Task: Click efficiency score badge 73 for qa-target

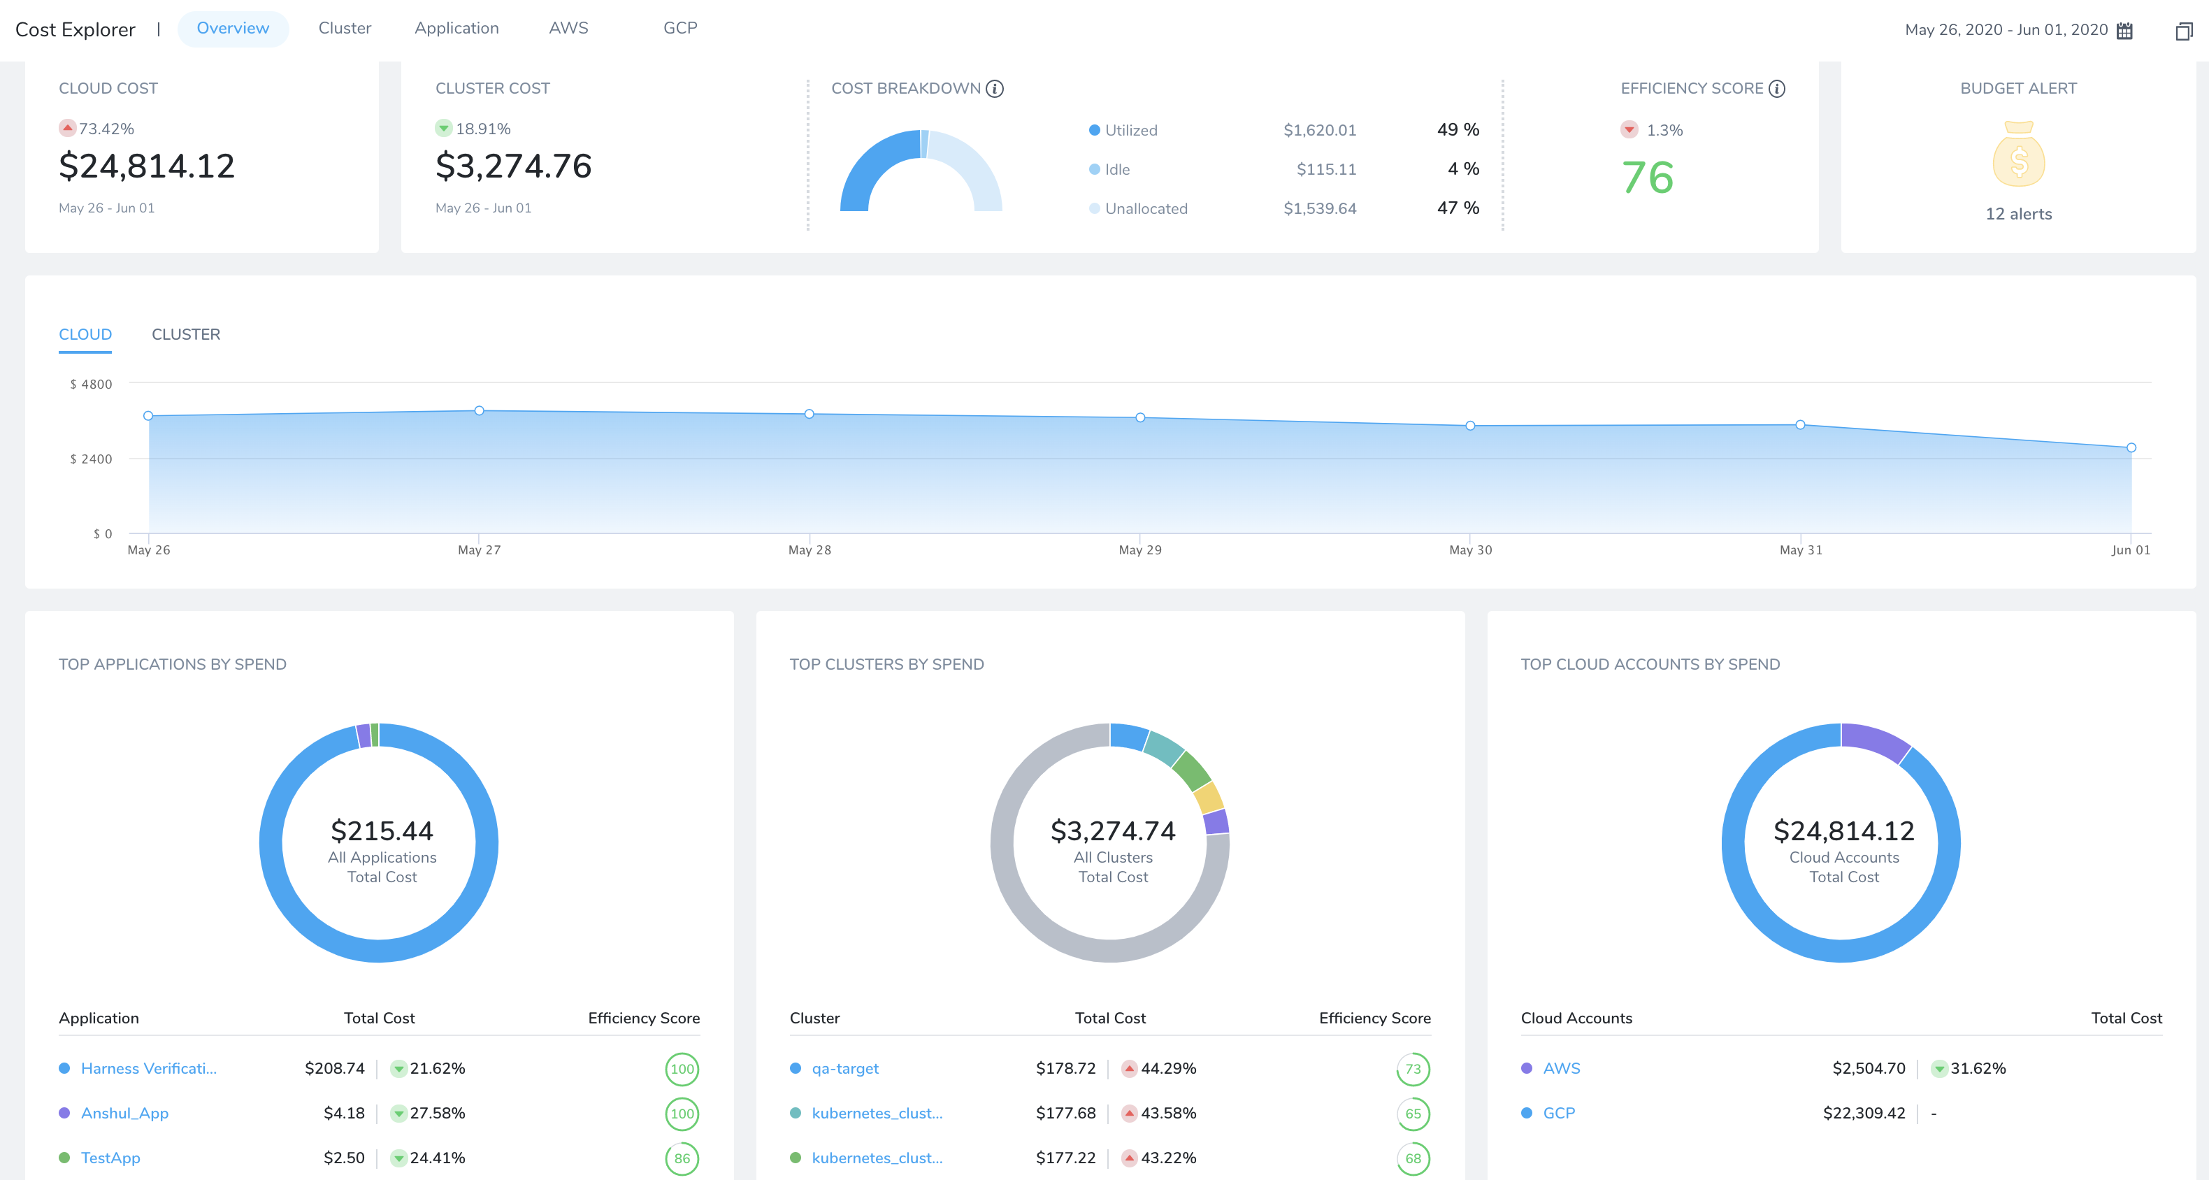Action: click(1412, 1069)
